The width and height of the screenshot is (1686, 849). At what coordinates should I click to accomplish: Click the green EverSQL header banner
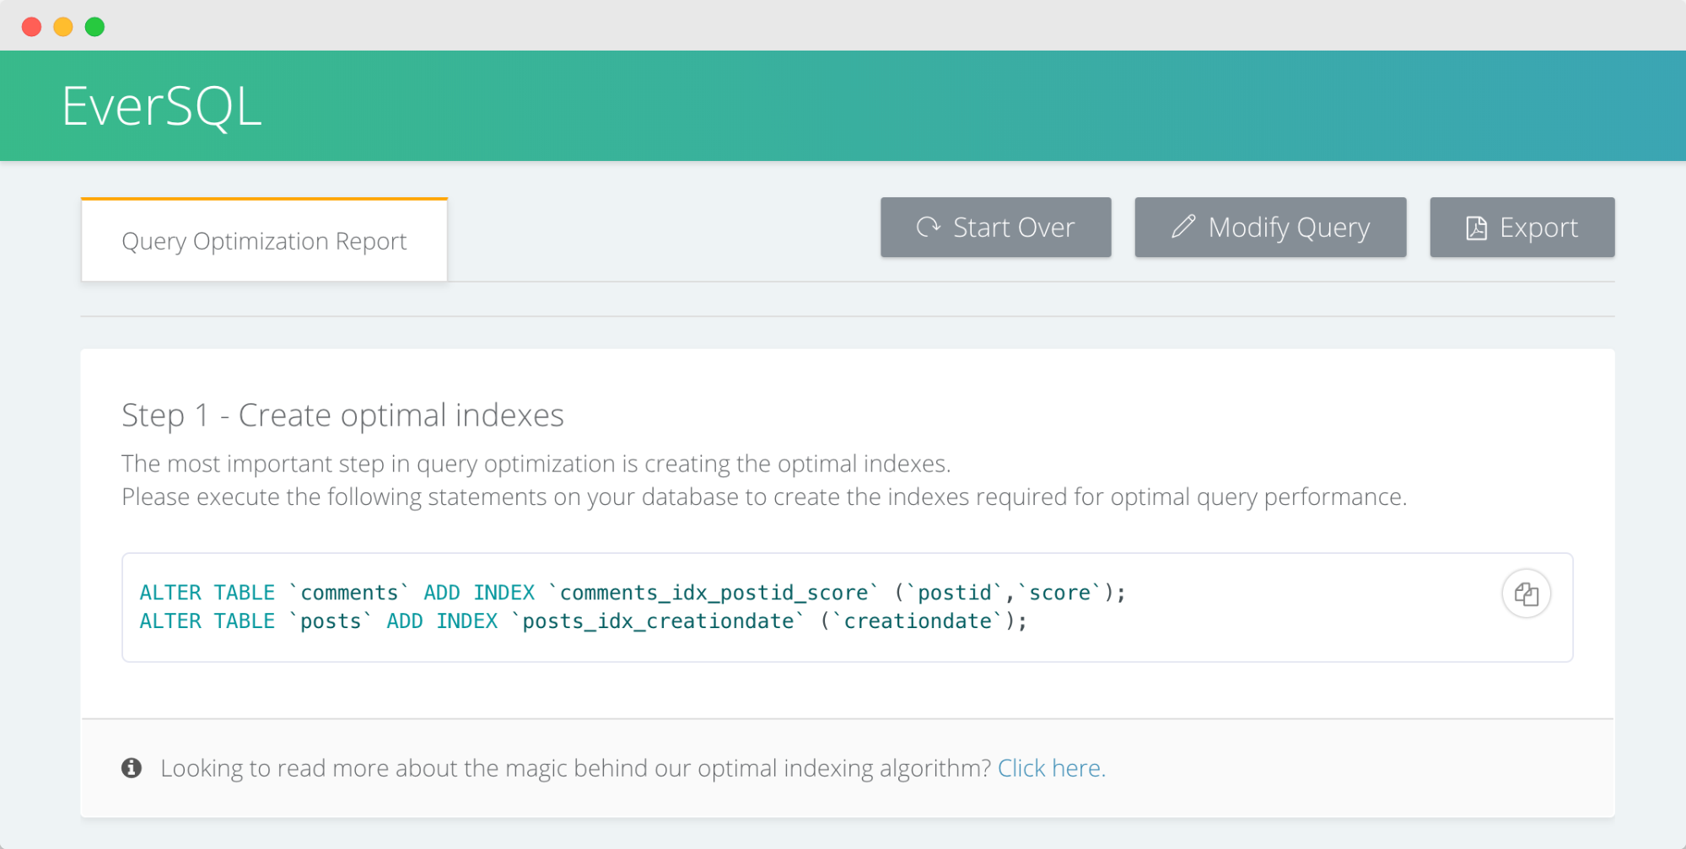843,105
